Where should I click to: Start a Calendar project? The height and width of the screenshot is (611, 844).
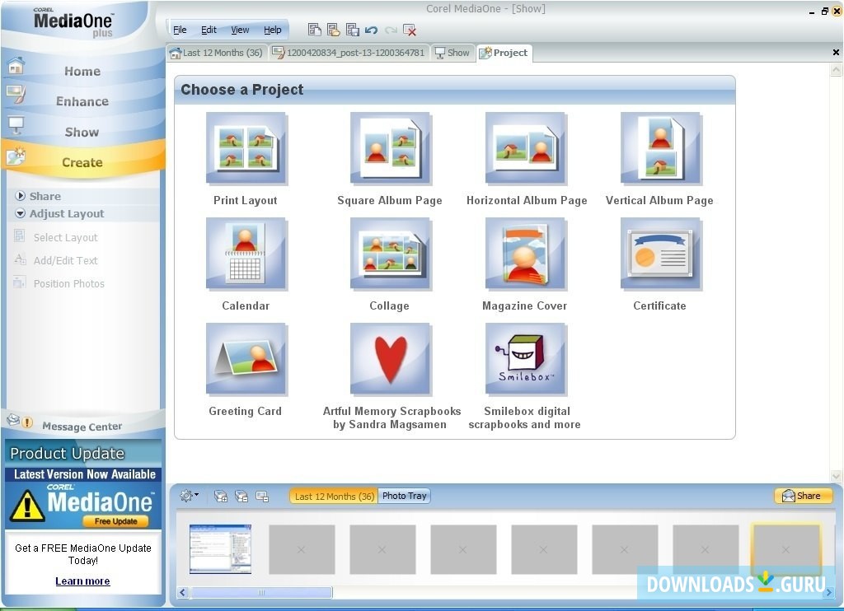pos(246,254)
